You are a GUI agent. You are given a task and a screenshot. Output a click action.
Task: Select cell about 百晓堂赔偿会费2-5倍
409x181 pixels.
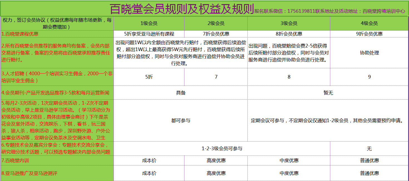[x=289, y=53]
